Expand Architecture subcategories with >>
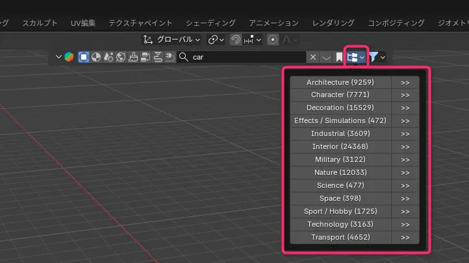The image size is (469, 263). click(405, 83)
